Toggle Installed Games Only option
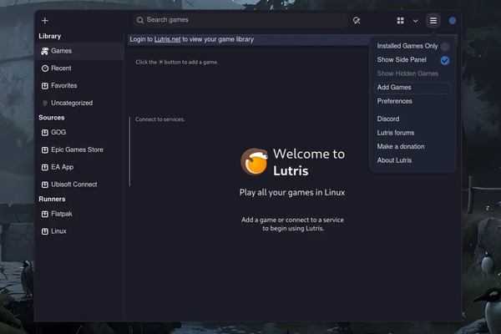Image resolution: width=501 pixels, height=334 pixels. (x=412, y=47)
